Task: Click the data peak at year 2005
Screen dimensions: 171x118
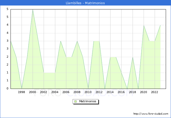Action: (x=61, y=41)
